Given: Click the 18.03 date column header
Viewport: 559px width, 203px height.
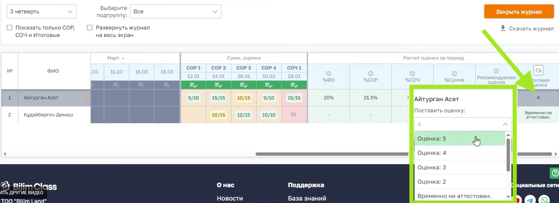Looking at the screenshot, I should (167, 72).
